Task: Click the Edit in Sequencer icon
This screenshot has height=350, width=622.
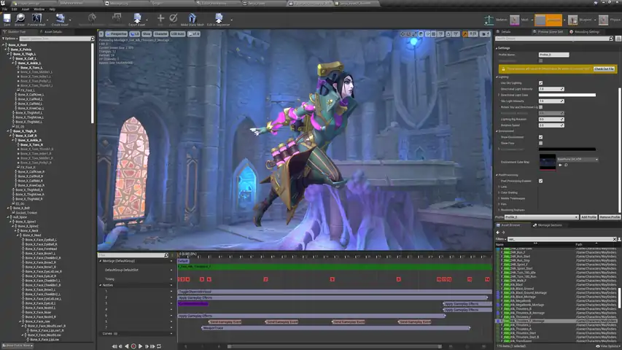Action: tap(219, 17)
